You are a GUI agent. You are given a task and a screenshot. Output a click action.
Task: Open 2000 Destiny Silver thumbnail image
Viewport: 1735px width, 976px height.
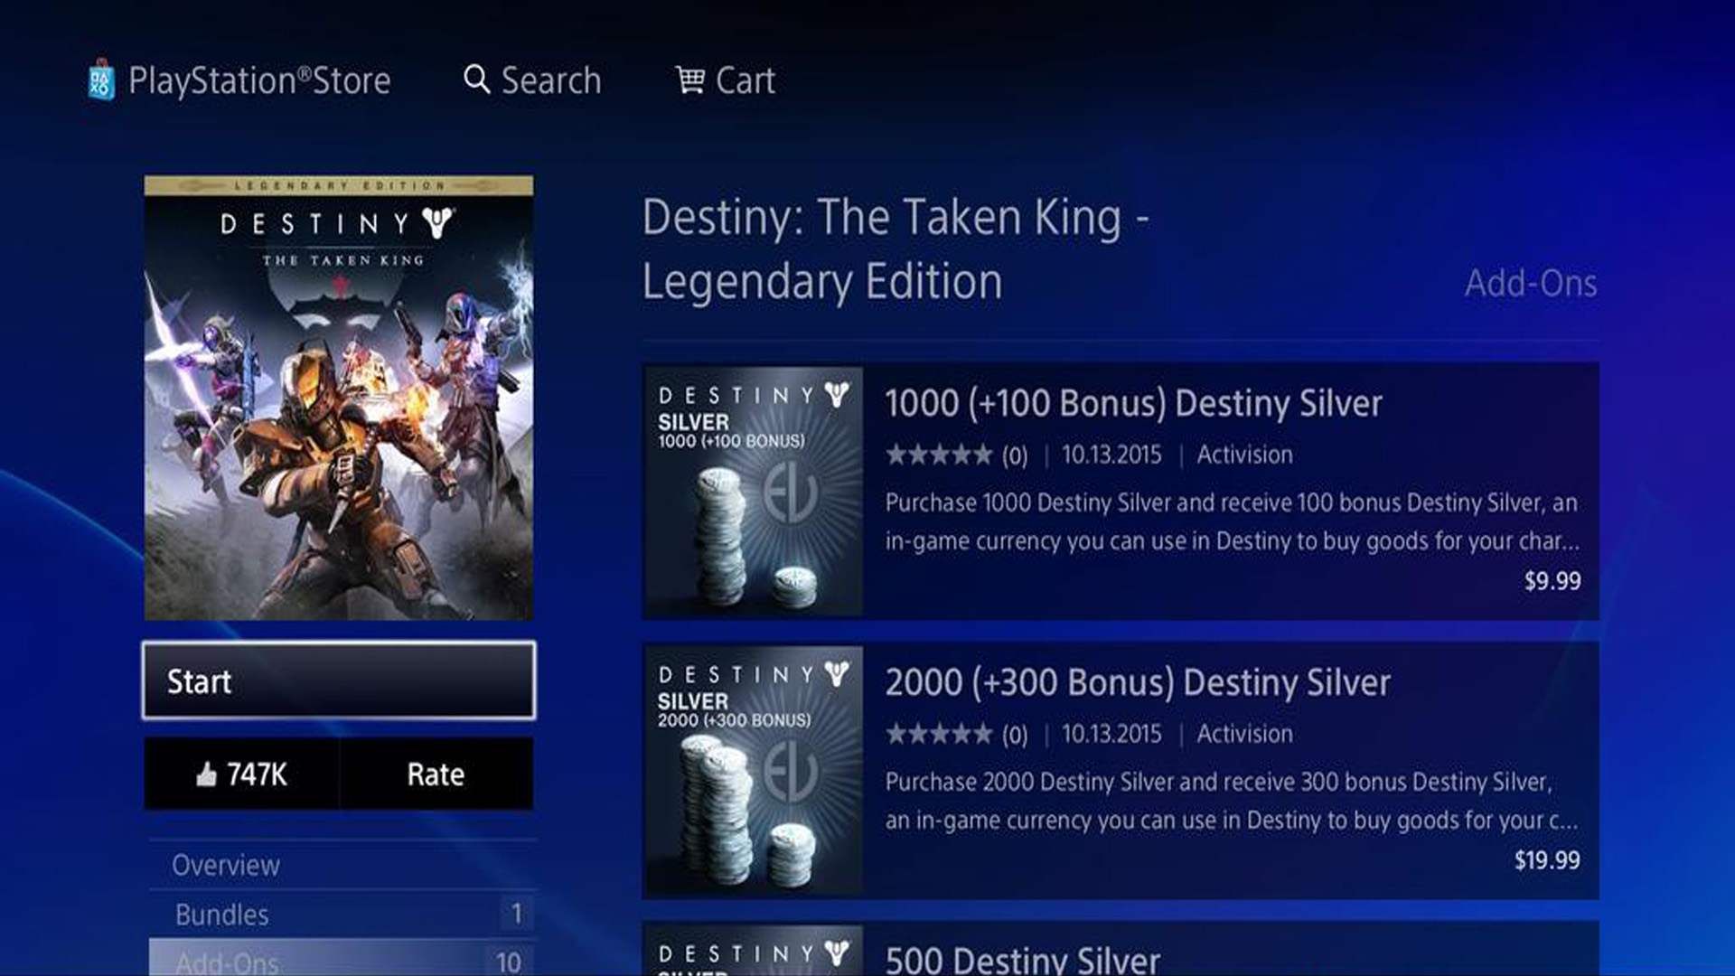pos(753,771)
